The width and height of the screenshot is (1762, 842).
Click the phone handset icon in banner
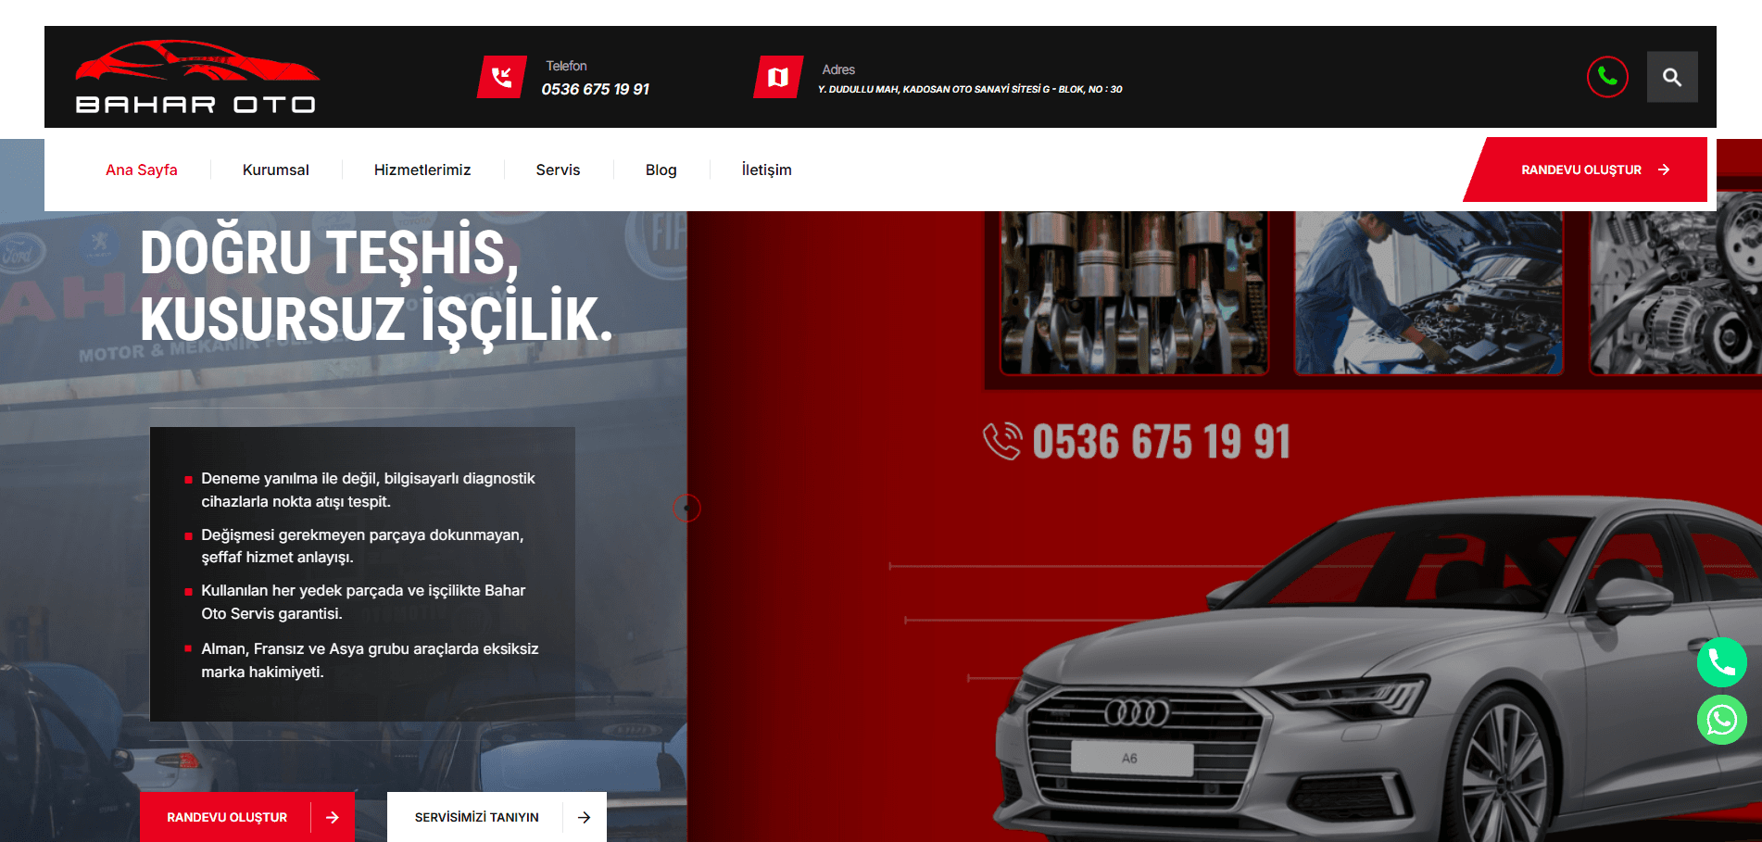click(1002, 441)
